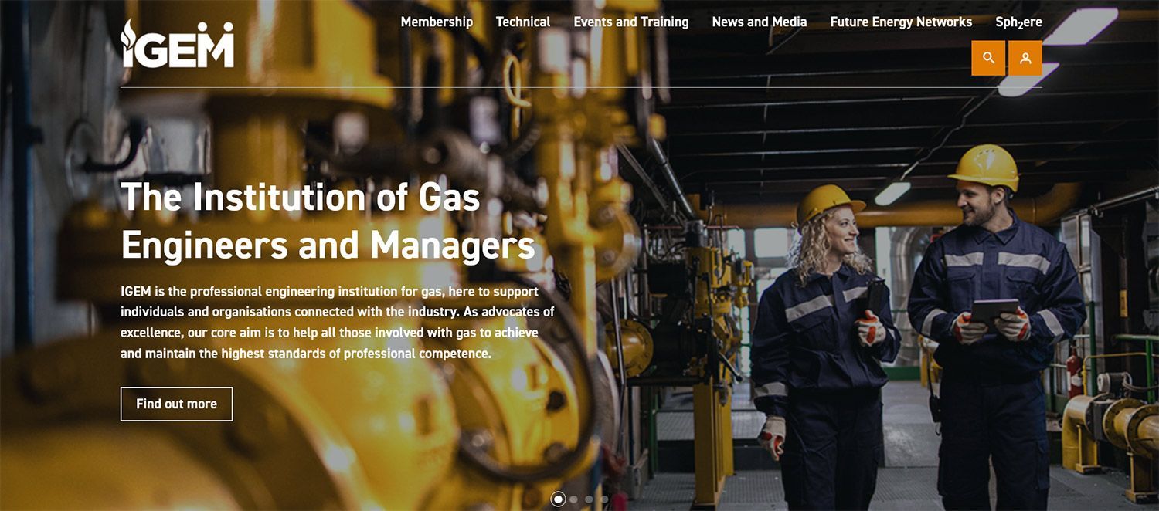Screen dimensions: 1159x511
Task: Open the Events and Training menu
Action: point(631,22)
